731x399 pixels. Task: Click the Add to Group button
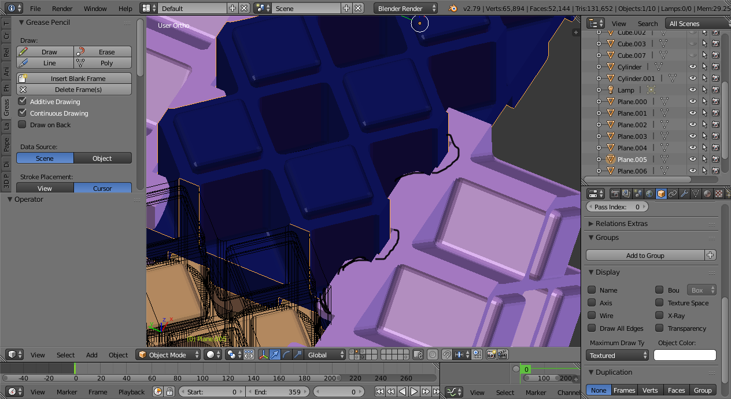pos(645,256)
